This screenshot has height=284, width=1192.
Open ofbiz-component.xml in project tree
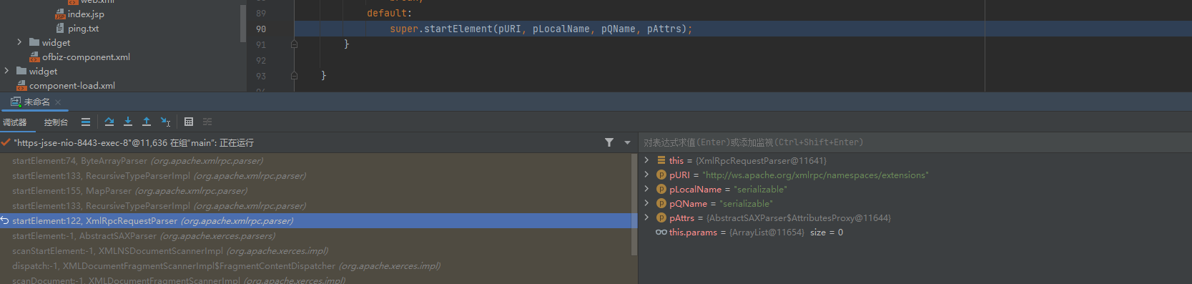(86, 57)
